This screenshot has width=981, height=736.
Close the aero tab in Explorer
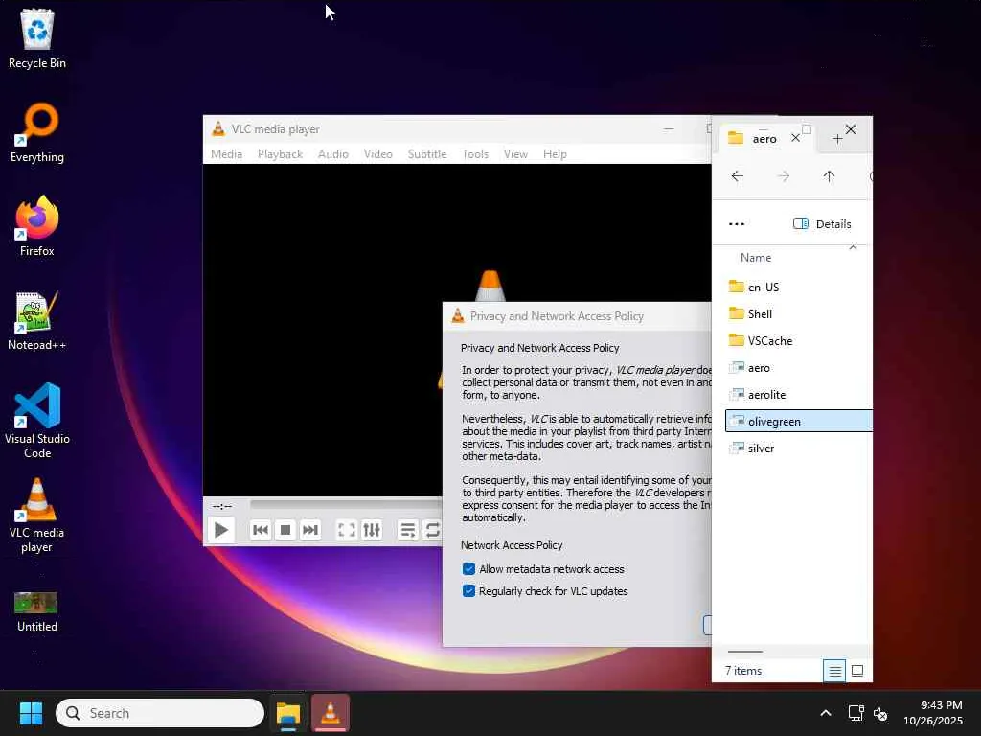[795, 138]
